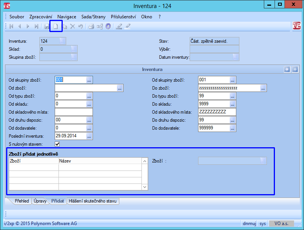
Task: Open the ? help menu
Action: pos(159,17)
